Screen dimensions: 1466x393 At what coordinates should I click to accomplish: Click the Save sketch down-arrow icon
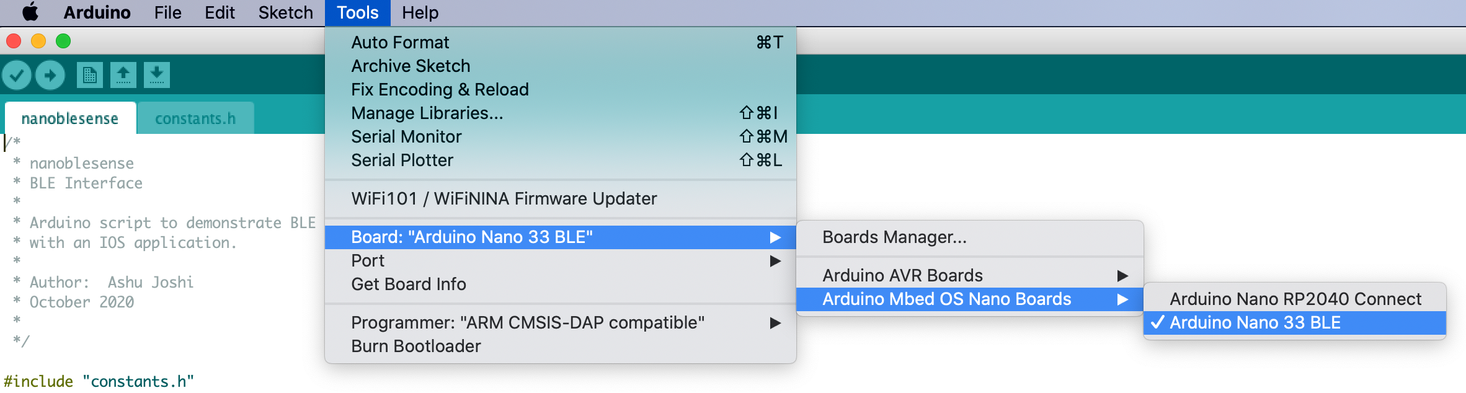tap(157, 75)
